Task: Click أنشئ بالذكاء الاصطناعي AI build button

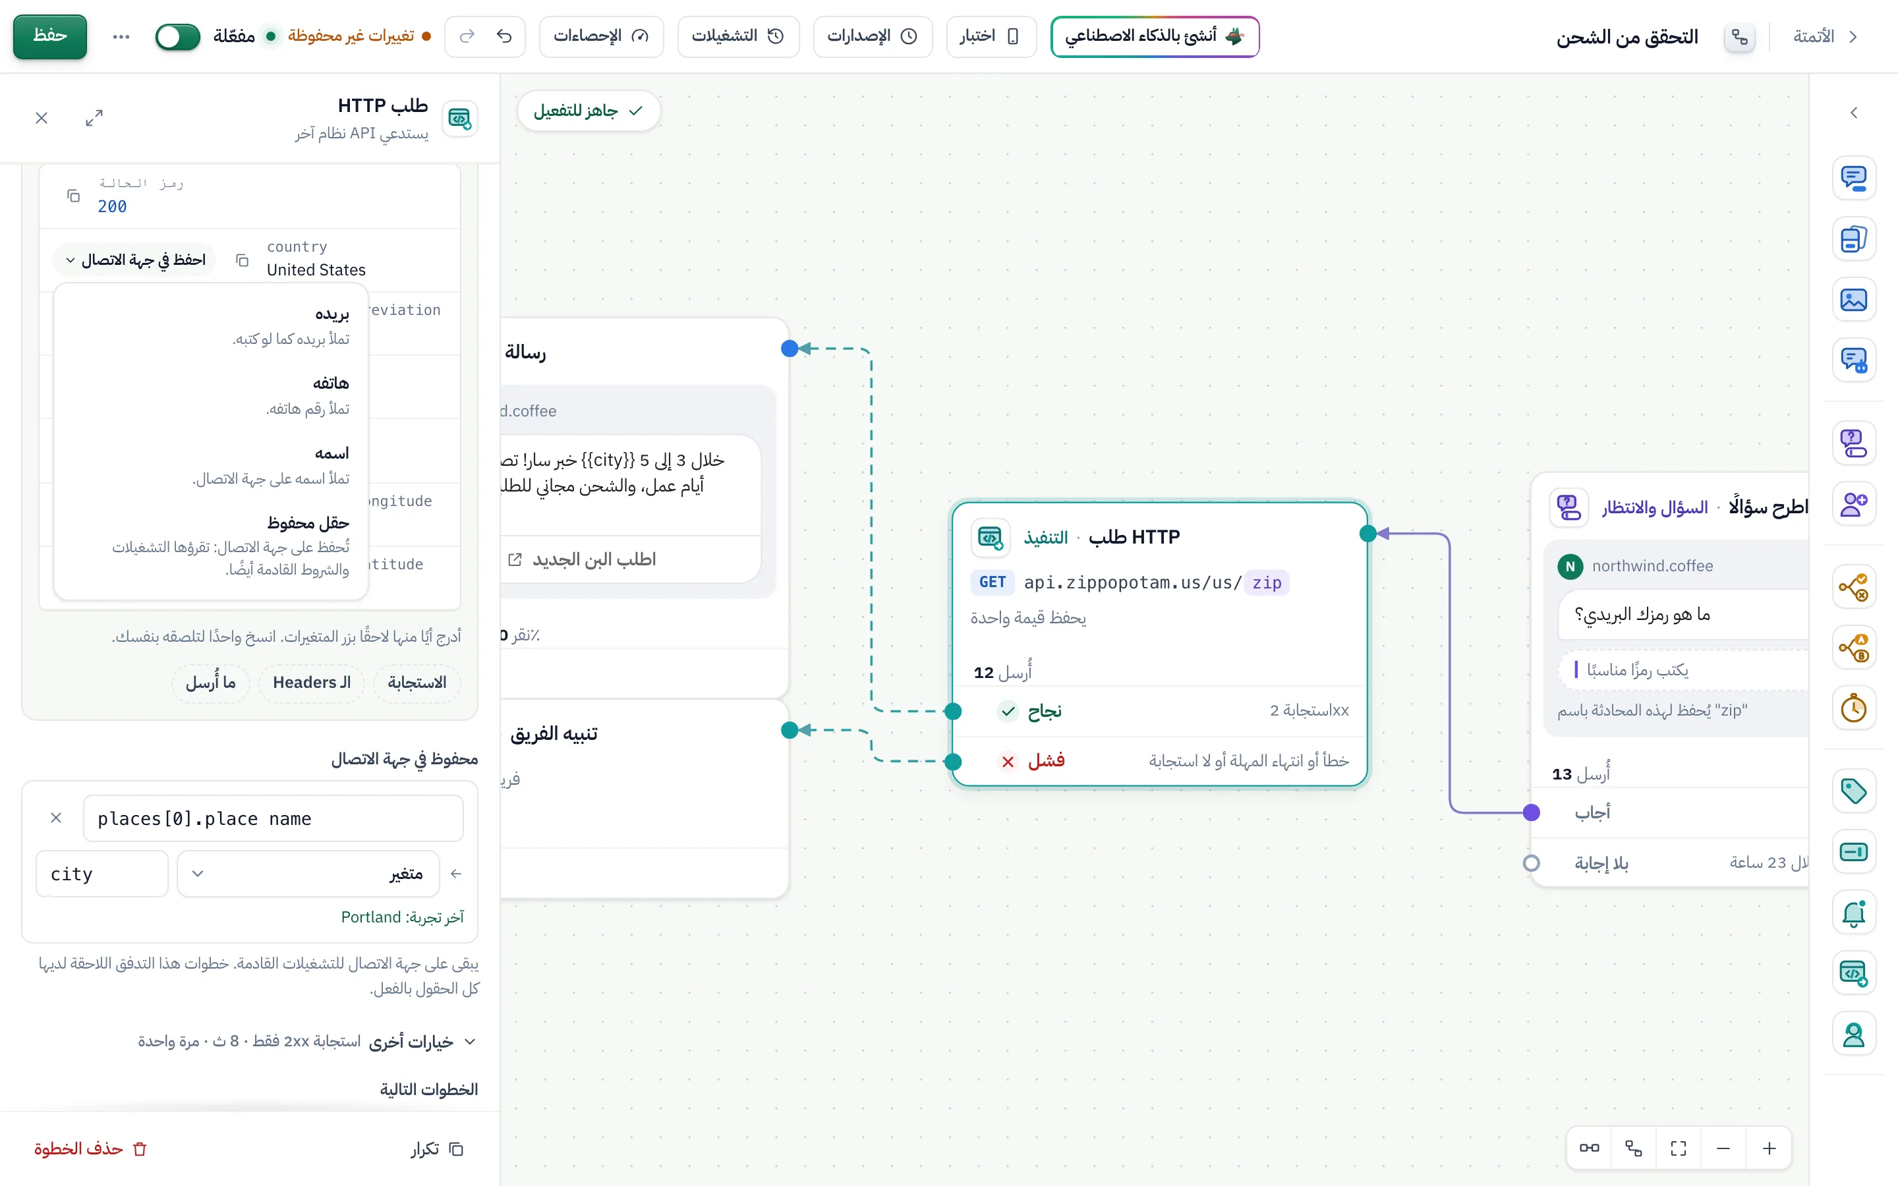Action: point(1155,36)
